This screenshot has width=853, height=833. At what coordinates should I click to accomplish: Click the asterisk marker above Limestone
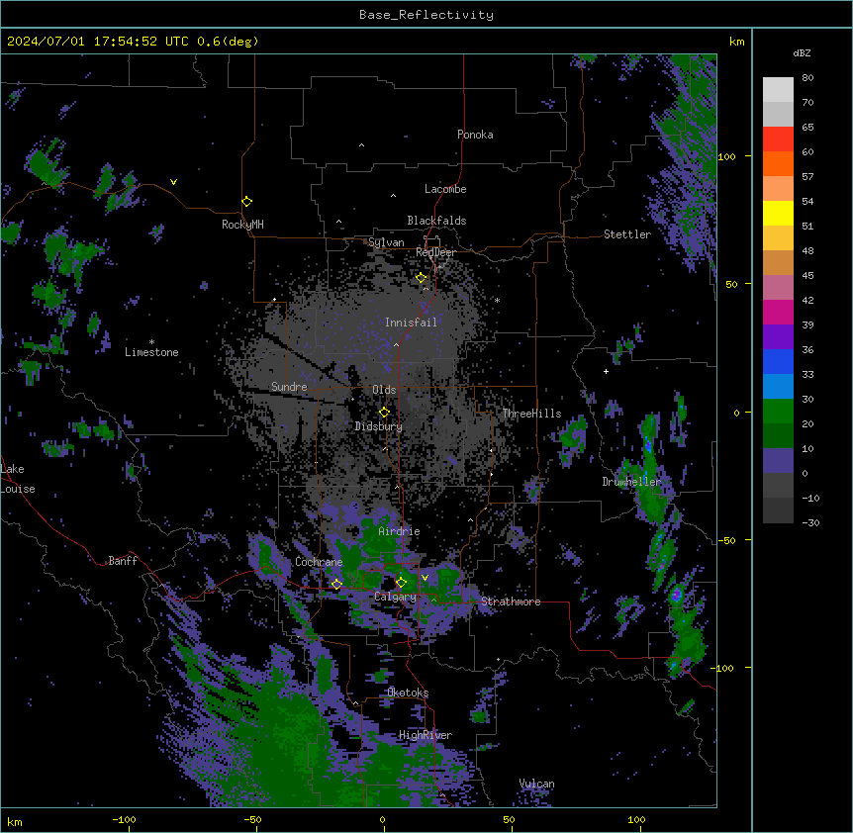pos(151,341)
